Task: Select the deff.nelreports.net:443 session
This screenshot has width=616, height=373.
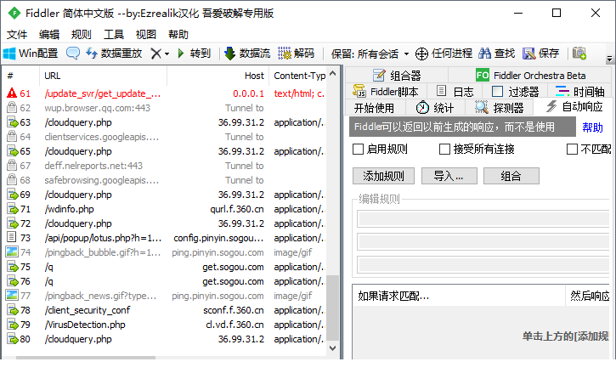Action: click(x=165, y=166)
